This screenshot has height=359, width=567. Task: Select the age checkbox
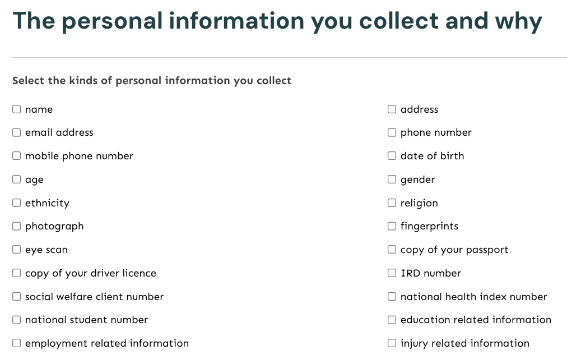click(17, 179)
